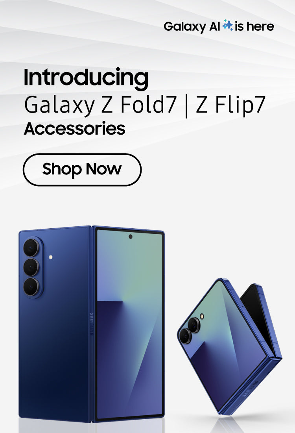The width and height of the screenshot is (295, 433).
Task: Click the Shop Now button
Action: [x=82, y=170]
